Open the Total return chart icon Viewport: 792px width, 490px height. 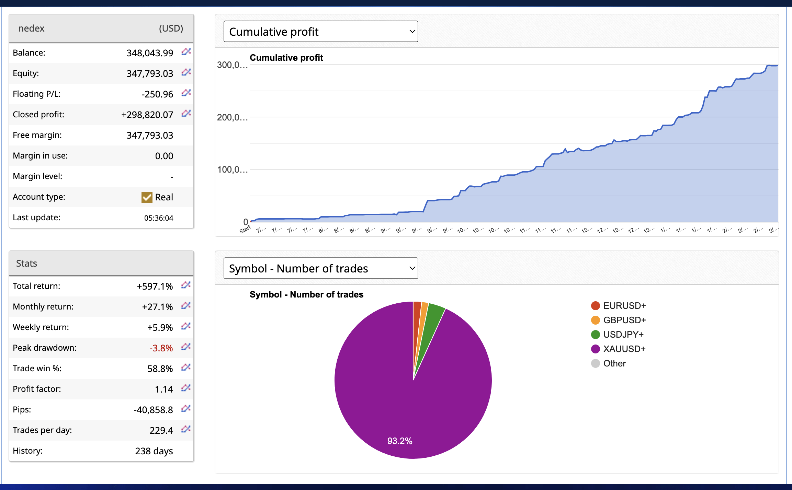[x=186, y=285]
